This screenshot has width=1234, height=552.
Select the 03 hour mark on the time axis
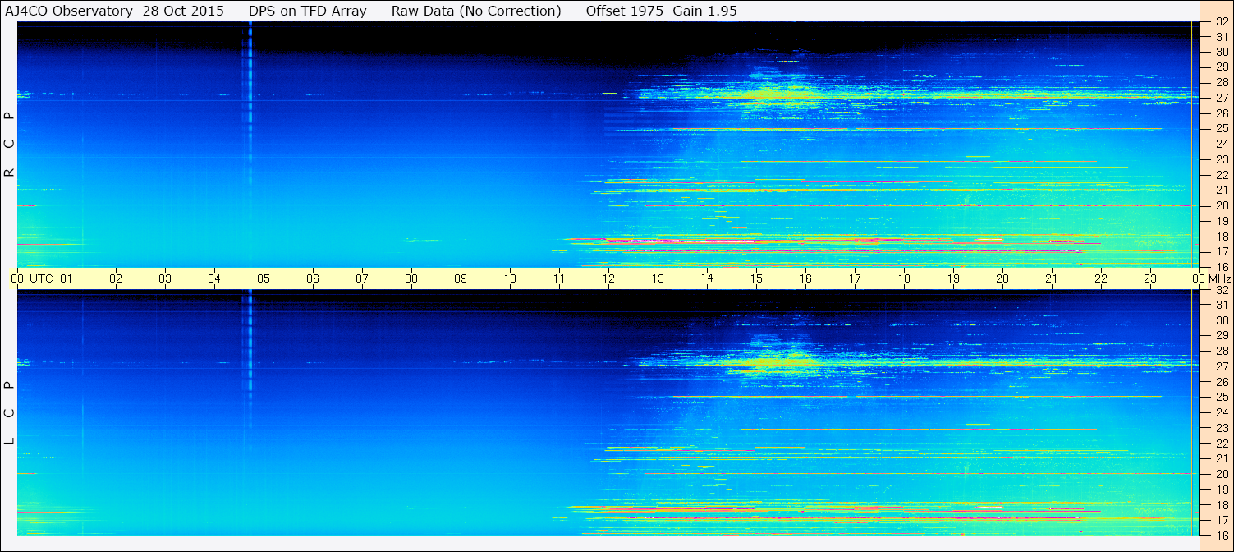[x=165, y=279]
